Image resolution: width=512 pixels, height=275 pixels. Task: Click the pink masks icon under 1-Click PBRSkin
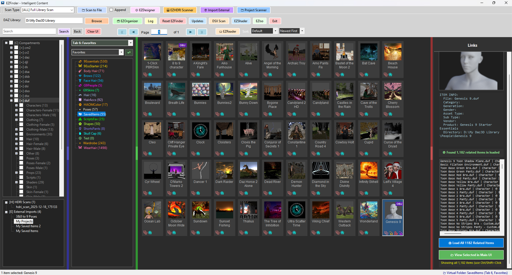pyautogui.click(x=145, y=75)
